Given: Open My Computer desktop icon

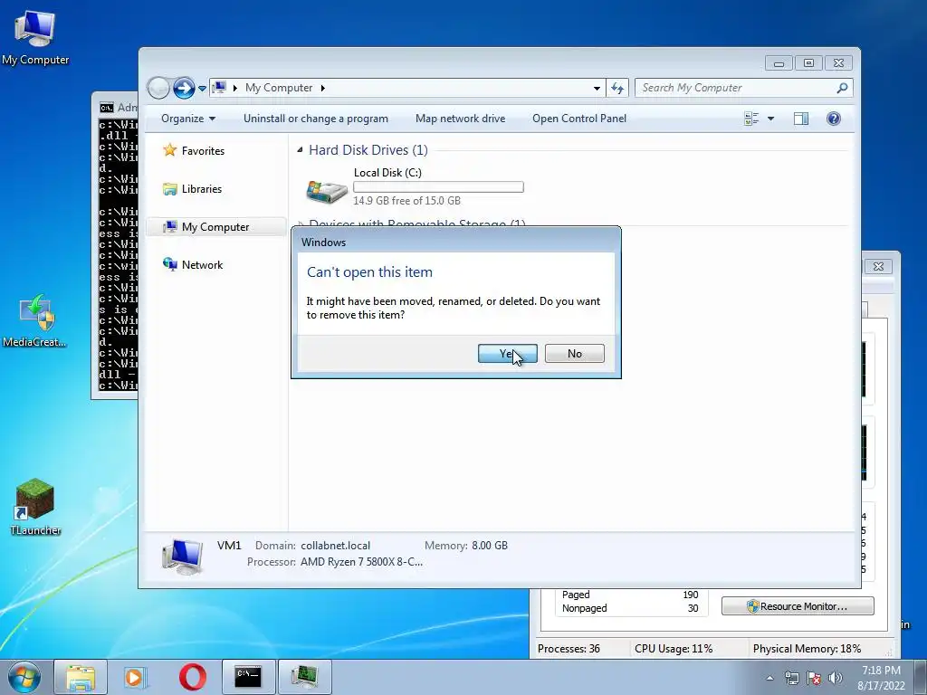Looking at the screenshot, I should [35, 36].
